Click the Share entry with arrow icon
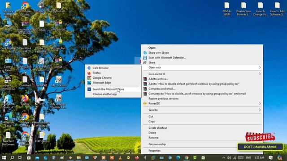 pyautogui.click(x=202, y=63)
